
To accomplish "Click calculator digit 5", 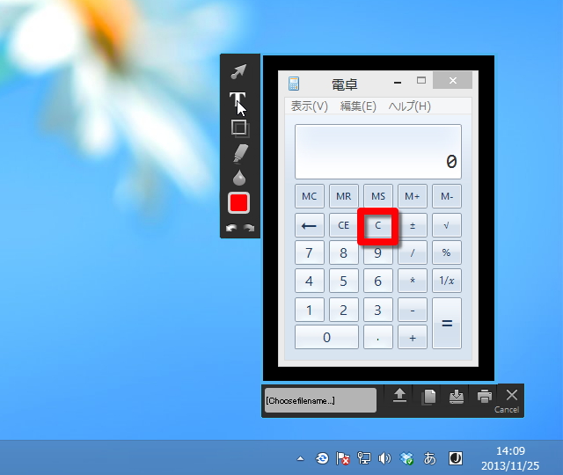I will click(x=344, y=281).
